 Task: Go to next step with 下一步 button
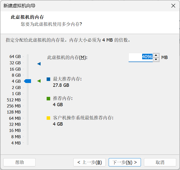(125, 162)
